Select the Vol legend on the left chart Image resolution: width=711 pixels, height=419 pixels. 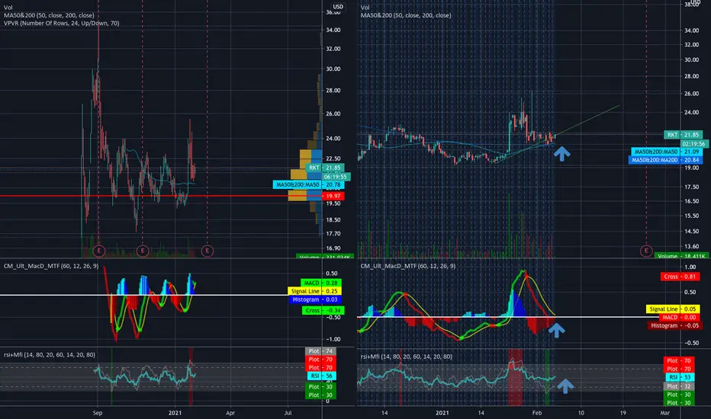pyautogui.click(x=8, y=8)
